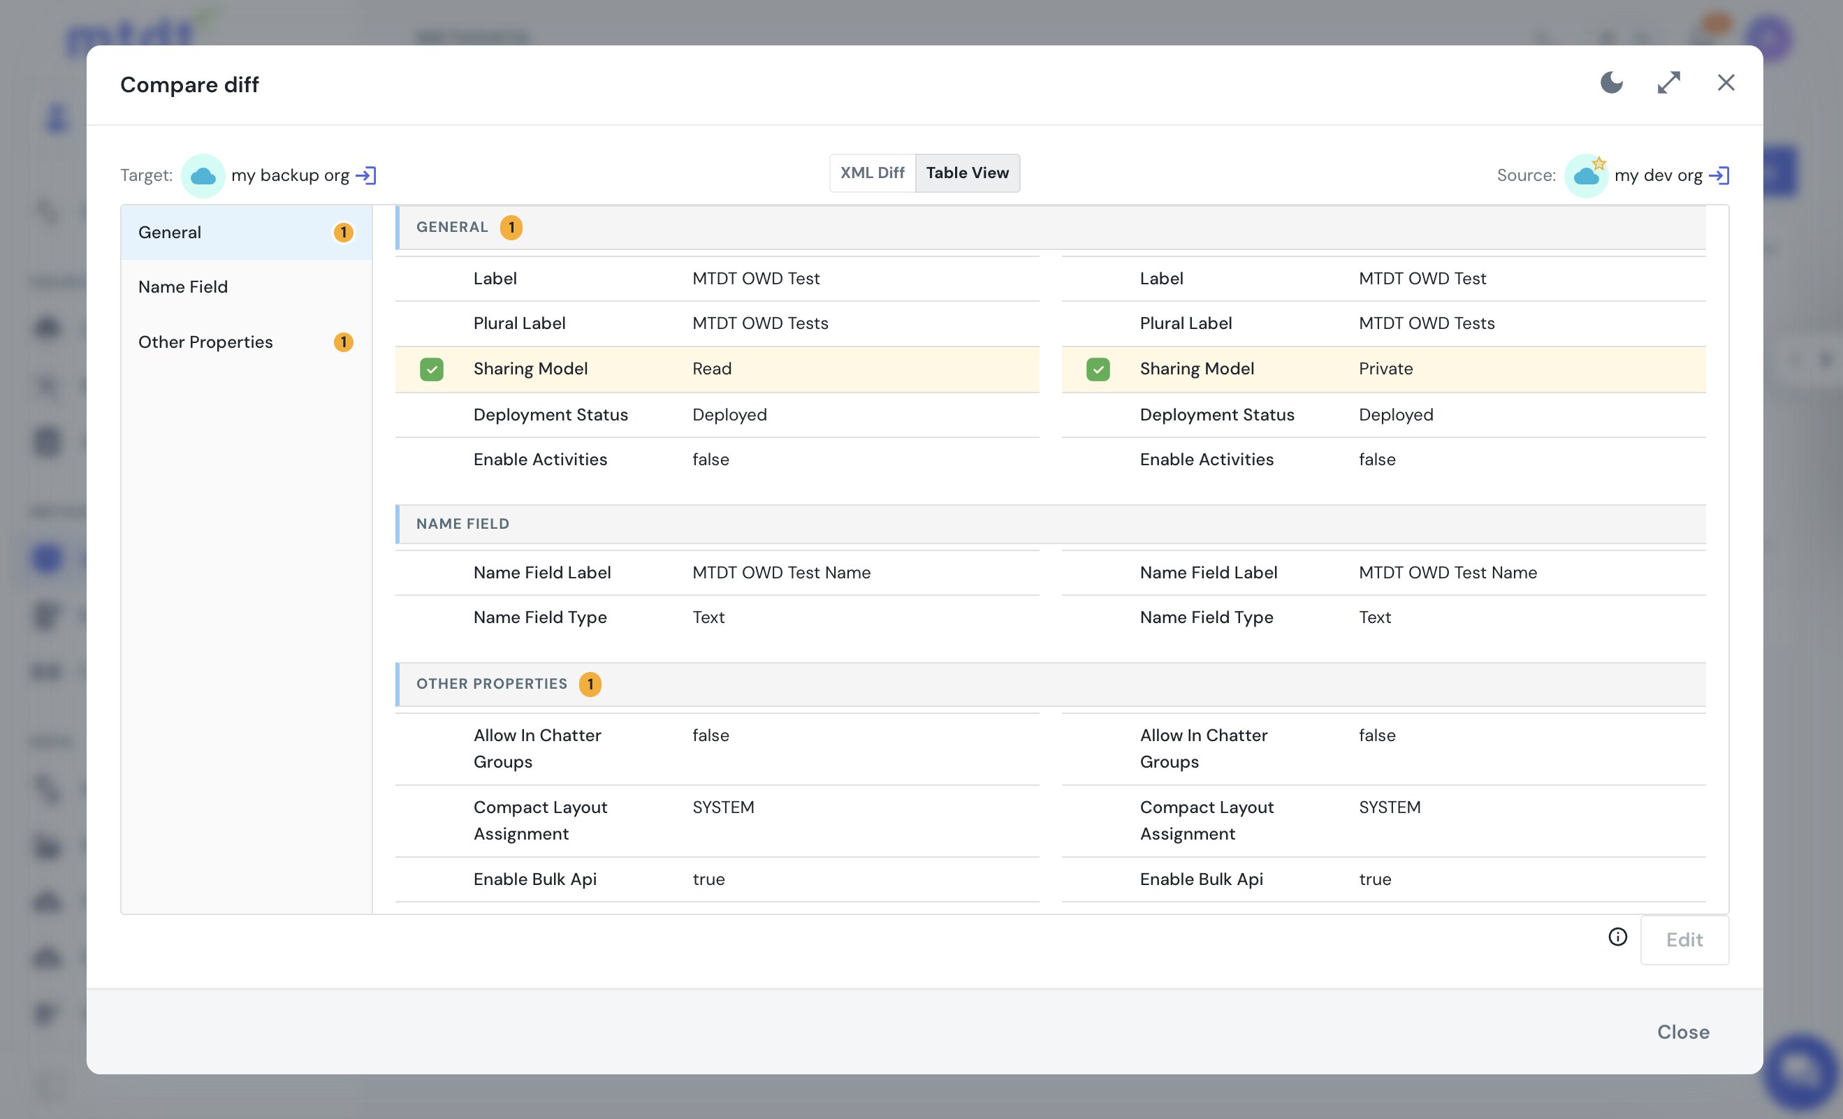Click target 'MTDT OWD Tests' plural label value
The height and width of the screenshot is (1119, 1843).
761,323
